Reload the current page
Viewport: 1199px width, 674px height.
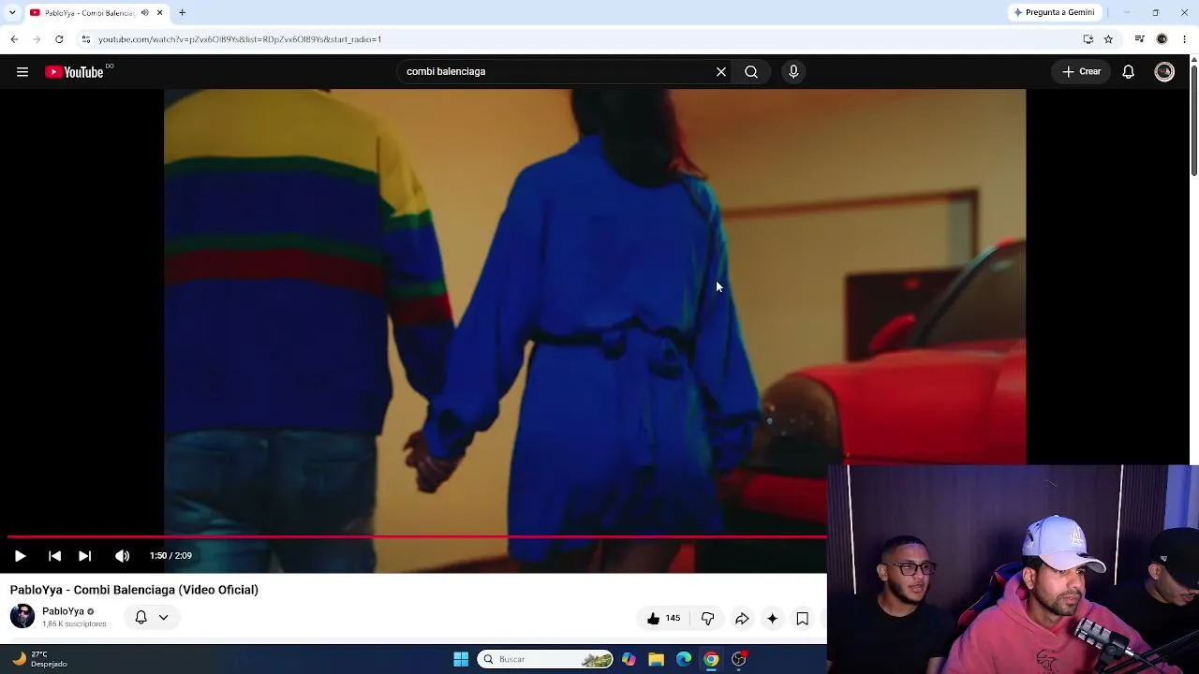[x=59, y=39]
